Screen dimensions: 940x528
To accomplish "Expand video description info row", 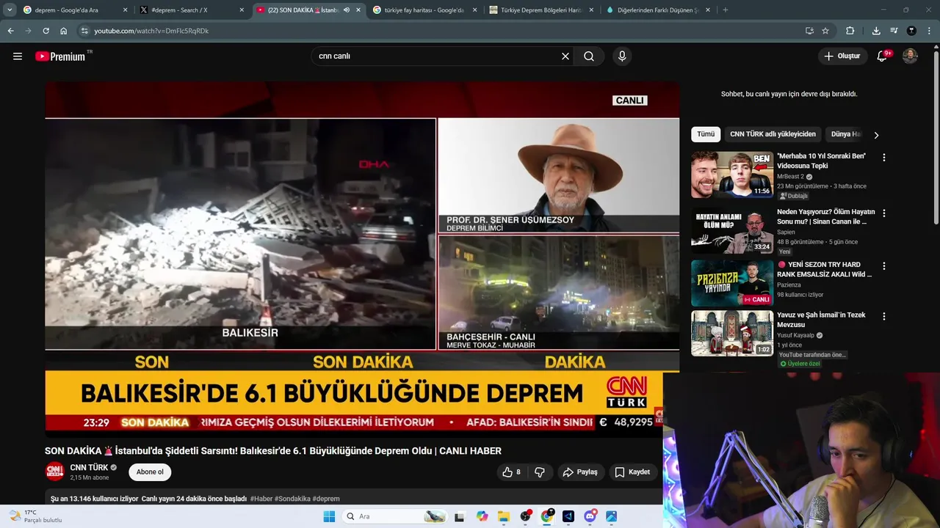I will 352,499.
